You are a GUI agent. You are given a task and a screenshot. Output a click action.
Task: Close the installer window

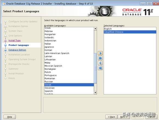coord(156,4)
